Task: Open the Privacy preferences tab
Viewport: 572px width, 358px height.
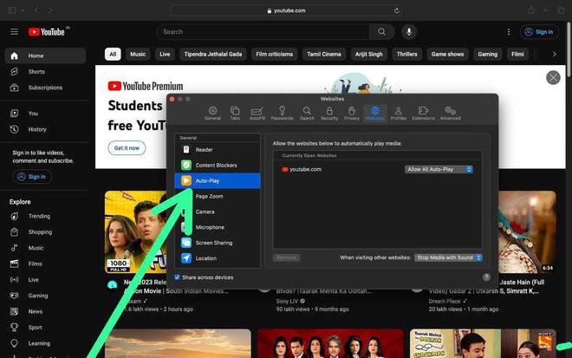Action: 352,114
